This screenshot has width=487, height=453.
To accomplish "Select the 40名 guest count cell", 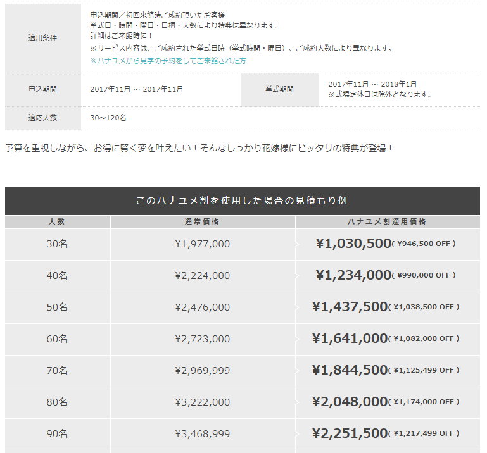I will (58, 276).
